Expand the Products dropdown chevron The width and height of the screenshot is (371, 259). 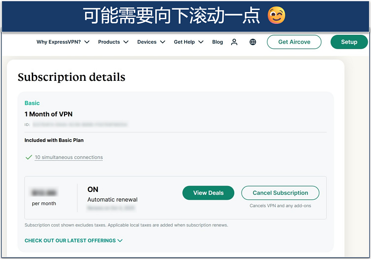(x=126, y=42)
